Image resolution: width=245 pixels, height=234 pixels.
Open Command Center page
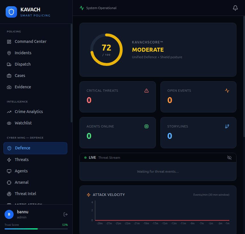(35, 41)
